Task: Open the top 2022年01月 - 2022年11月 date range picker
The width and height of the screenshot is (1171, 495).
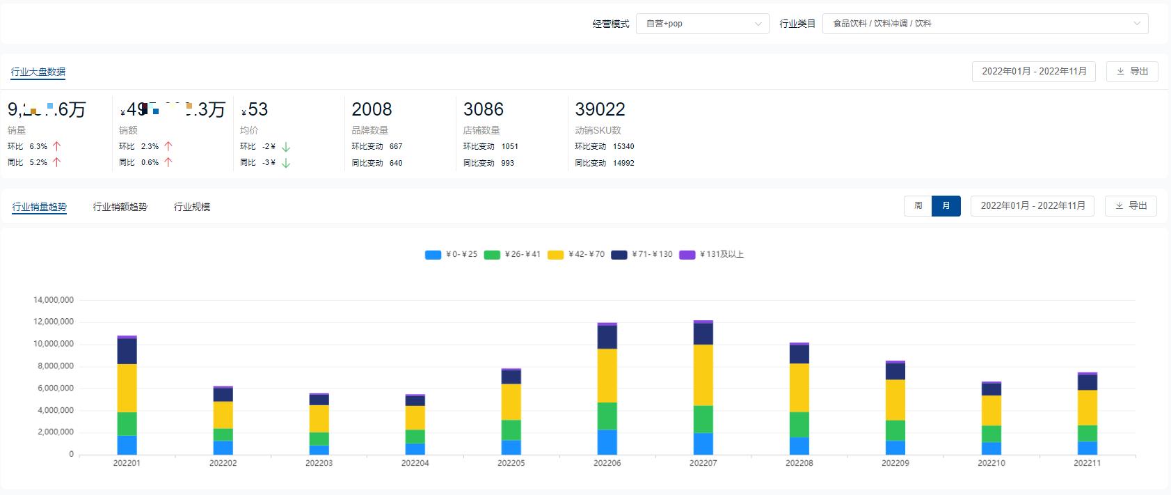Action: 1034,72
